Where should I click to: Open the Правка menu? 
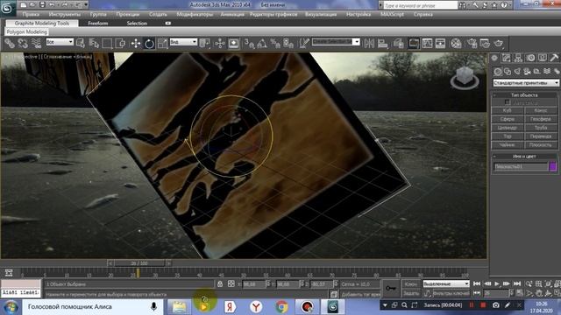(31, 15)
